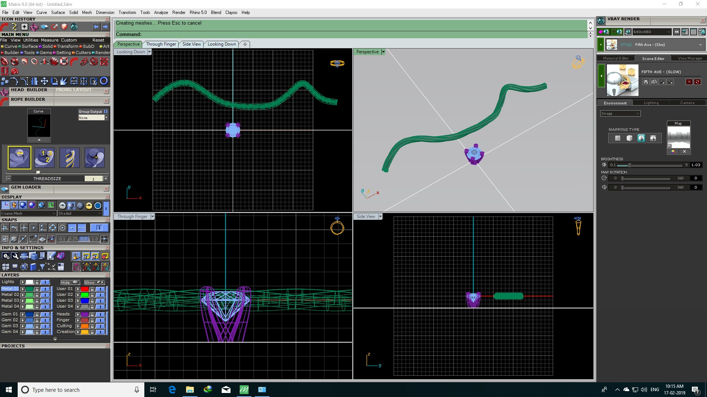Screen dimensions: 707x397
Task: Choose the second rope builder profile thumbnail
Action: [x=45, y=158]
